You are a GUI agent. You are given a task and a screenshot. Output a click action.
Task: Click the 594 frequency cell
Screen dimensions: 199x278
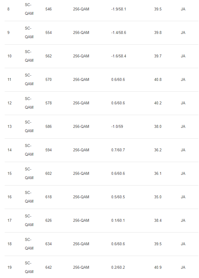point(49,150)
